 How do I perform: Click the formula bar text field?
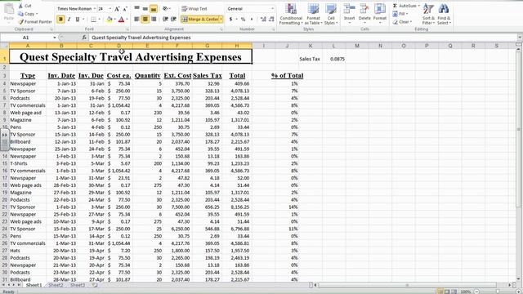[303, 38]
